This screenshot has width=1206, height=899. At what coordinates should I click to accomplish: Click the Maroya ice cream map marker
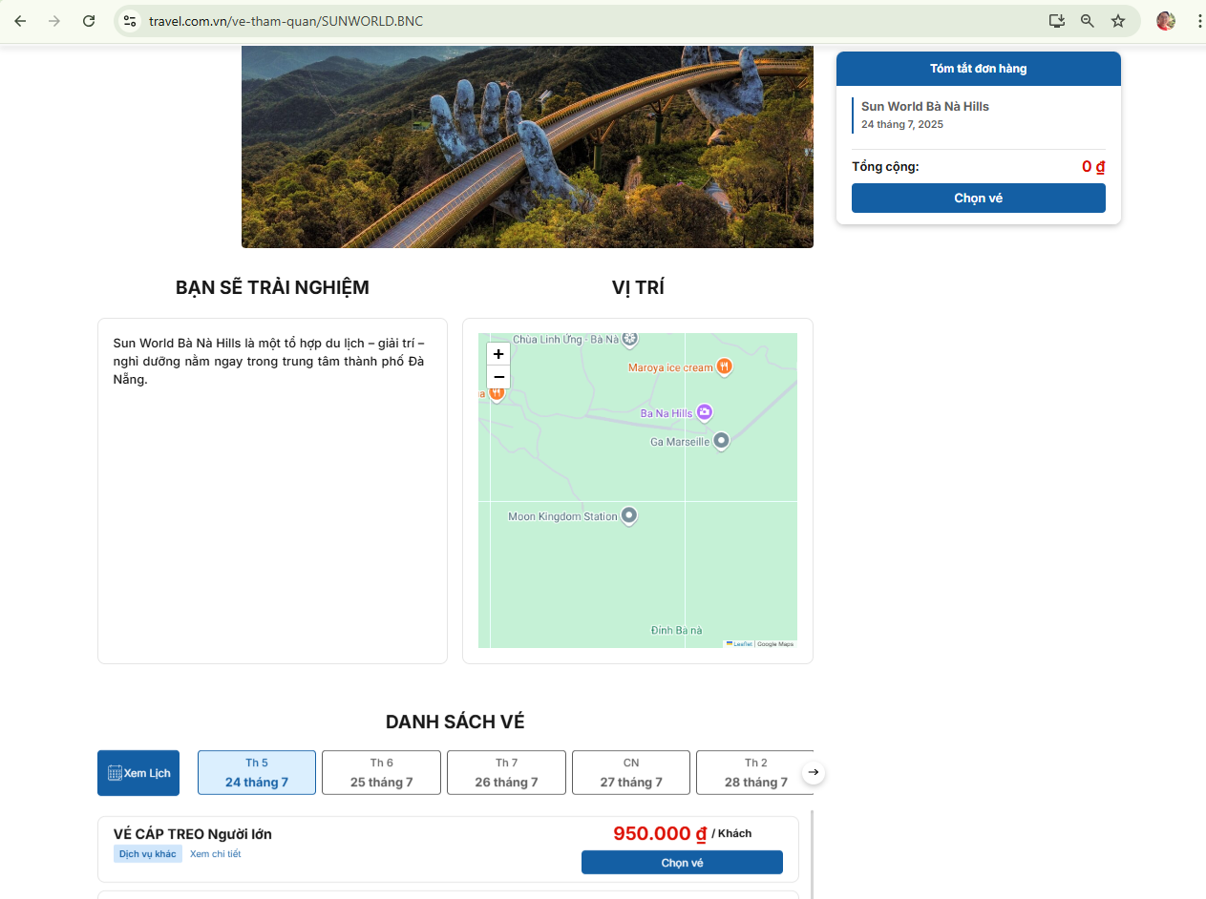point(725,366)
